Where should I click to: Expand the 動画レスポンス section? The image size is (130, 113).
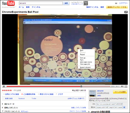coord(11,108)
